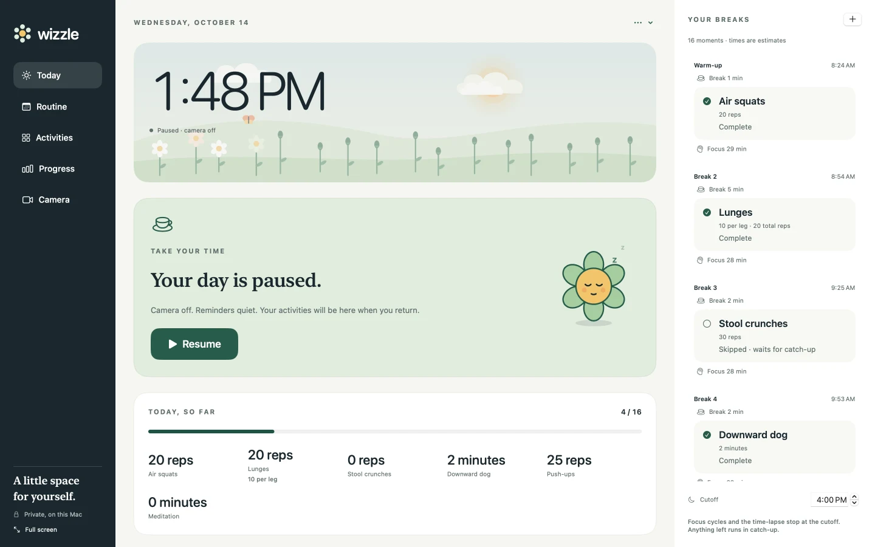875x547 pixels.
Task: Click the head icon beside Focus 29 min
Action: 700,149
